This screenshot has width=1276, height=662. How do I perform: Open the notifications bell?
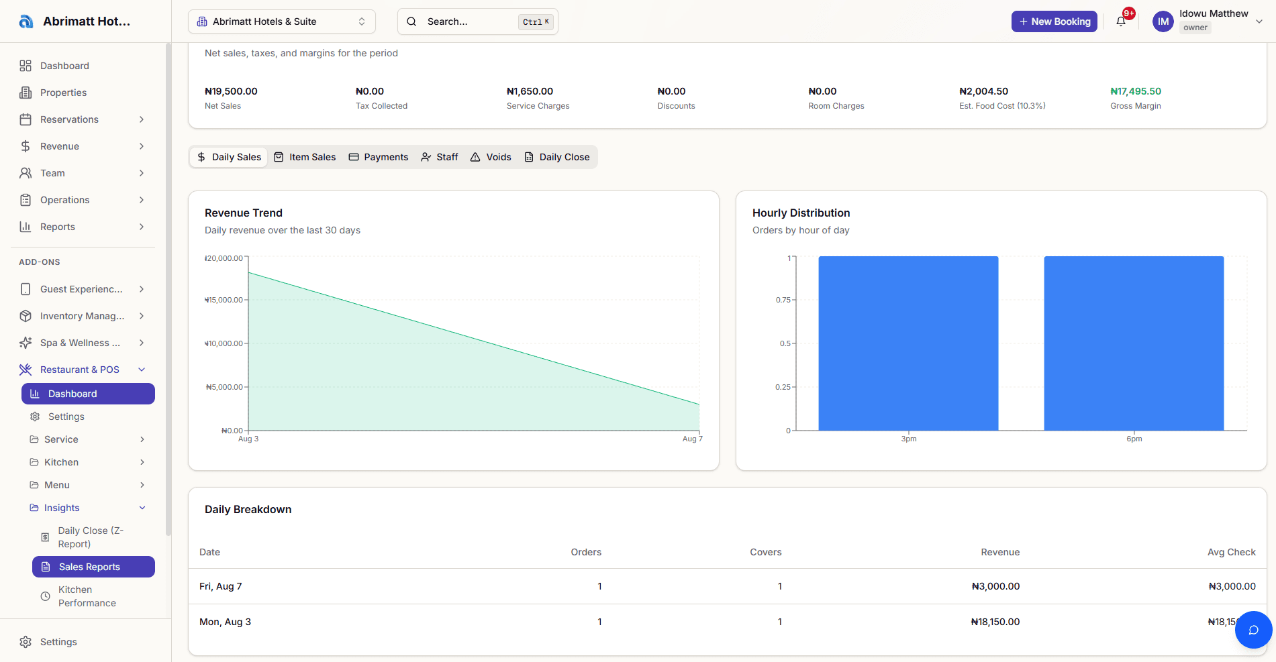pos(1121,21)
